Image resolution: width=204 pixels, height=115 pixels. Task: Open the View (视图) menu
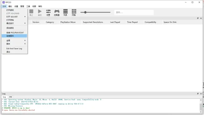point(34,6)
